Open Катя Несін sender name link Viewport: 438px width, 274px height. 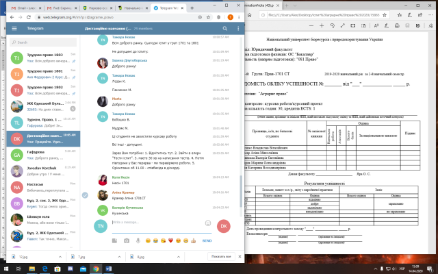click(120, 177)
